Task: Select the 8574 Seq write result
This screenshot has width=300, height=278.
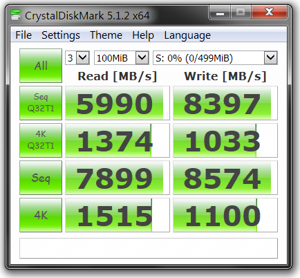Action: 225,178
